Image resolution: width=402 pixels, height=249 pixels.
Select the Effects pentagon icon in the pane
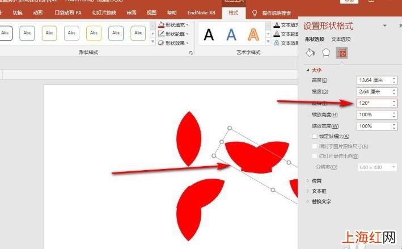click(x=326, y=53)
